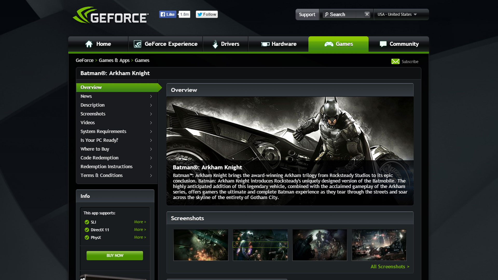This screenshot has height=280, width=498.
Task: Click the Games controller icon
Action: 329,44
